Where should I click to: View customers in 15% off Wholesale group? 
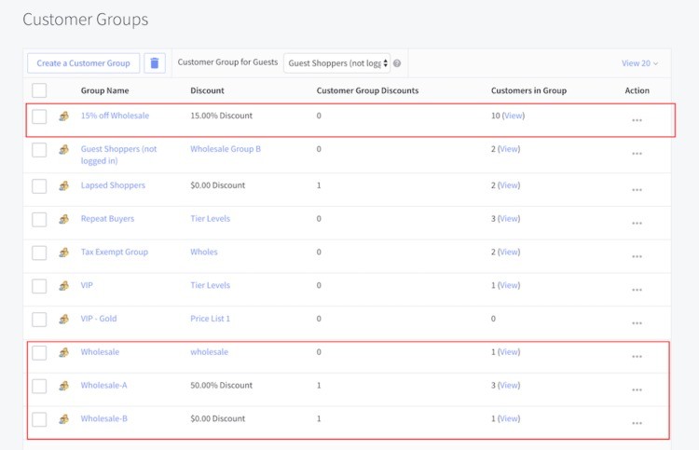click(514, 116)
